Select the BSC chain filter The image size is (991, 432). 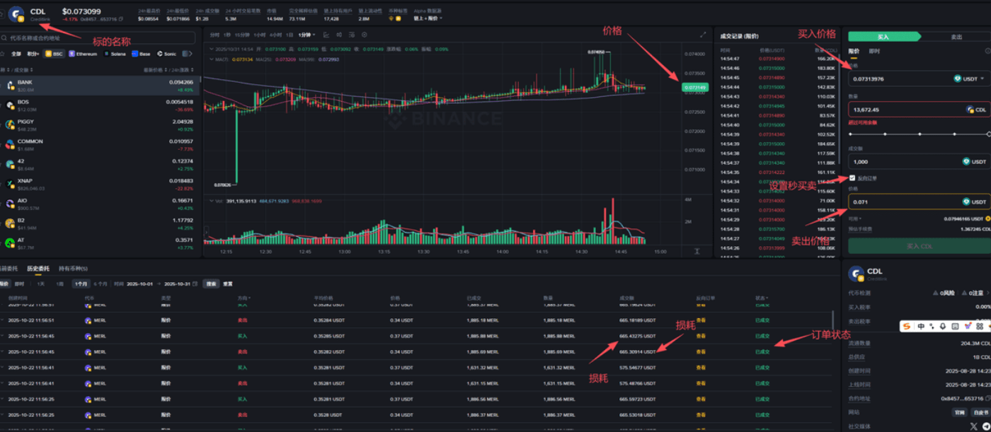(x=54, y=53)
